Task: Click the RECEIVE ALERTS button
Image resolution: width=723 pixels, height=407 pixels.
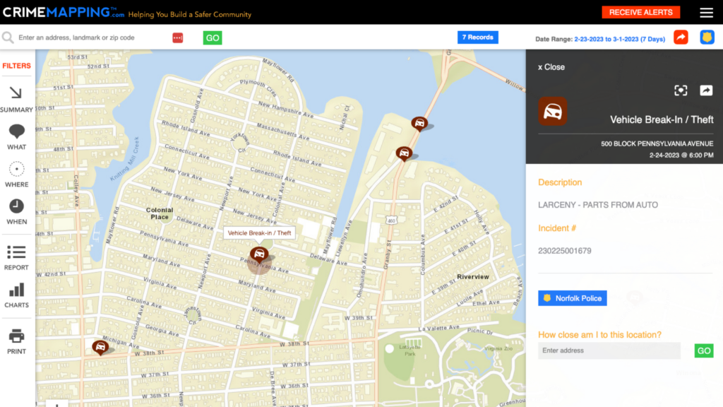Action: click(640, 12)
